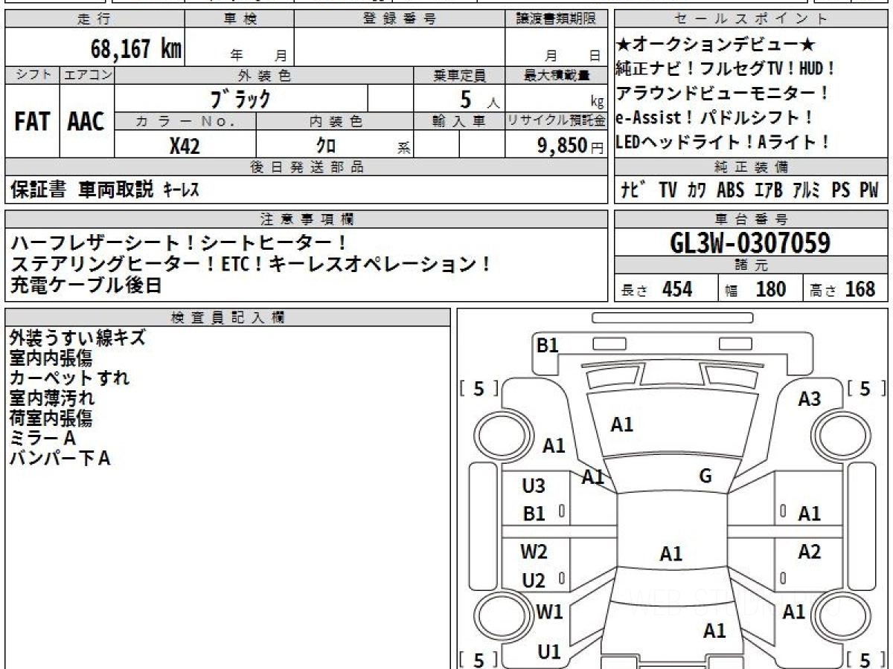Image resolution: width=893 pixels, height=669 pixels.
Task: Click the 譲渡書類期限 header
Action: pyautogui.click(x=557, y=19)
